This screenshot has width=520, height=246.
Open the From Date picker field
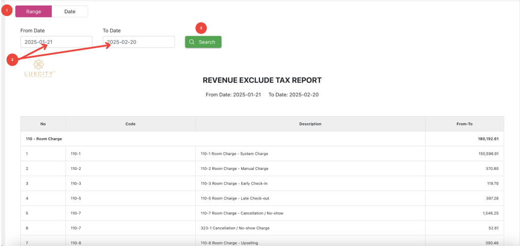point(56,42)
